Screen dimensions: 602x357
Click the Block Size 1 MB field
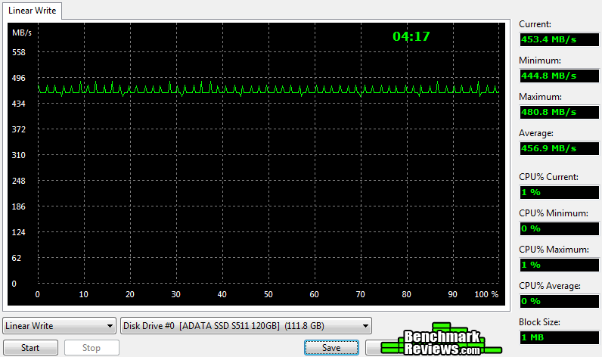560,338
